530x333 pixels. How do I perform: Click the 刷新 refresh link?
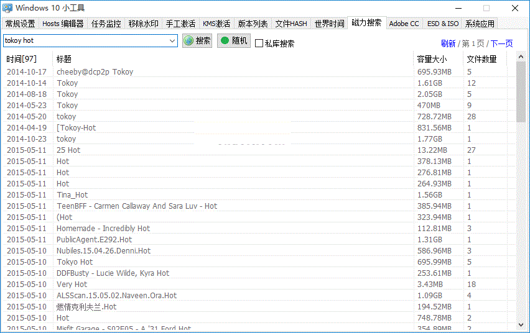(449, 43)
